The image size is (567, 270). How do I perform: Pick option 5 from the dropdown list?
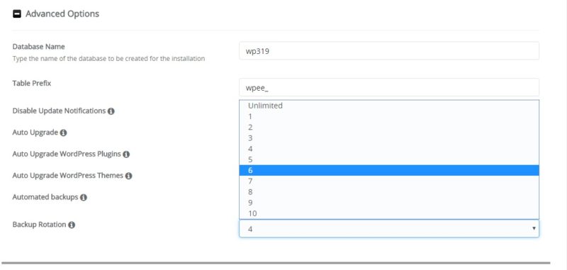tap(389, 159)
